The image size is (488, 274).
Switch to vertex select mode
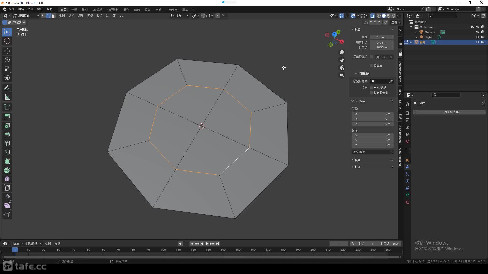coord(43,16)
